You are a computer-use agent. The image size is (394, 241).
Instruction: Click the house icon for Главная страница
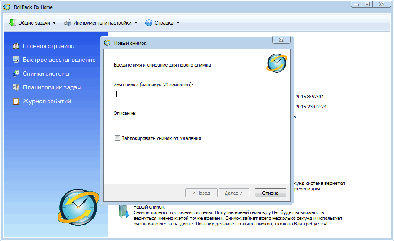click(x=16, y=46)
